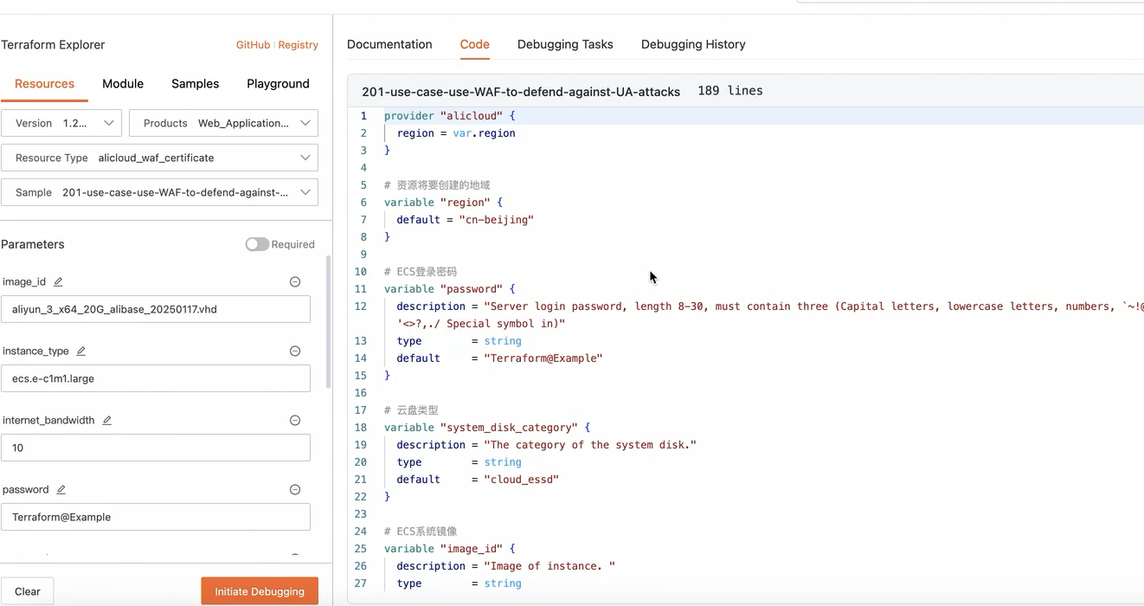Expand the Sample selection dropdown
Screen dimensions: 1144x606
[159, 192]
